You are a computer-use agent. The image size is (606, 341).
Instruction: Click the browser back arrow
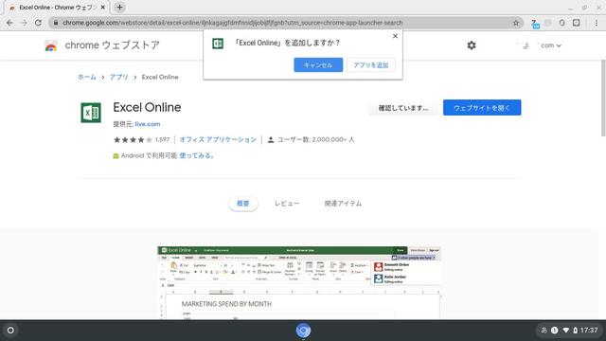9,23
